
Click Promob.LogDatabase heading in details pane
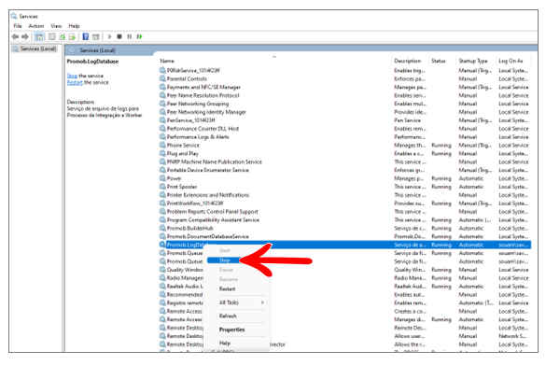(92, 62)
